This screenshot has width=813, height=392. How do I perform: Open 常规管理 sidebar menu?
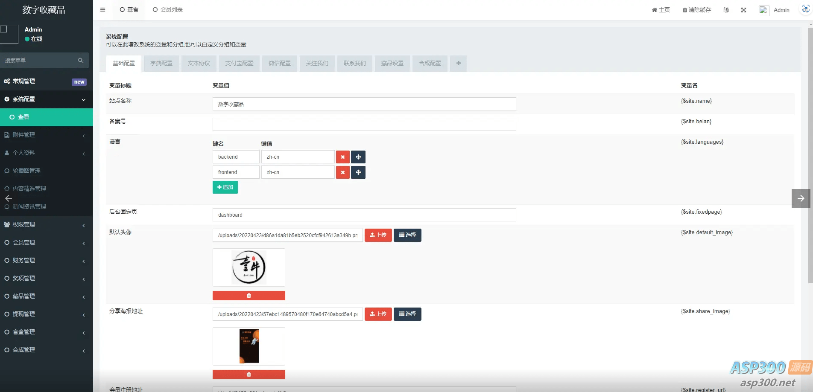(47, 81)
